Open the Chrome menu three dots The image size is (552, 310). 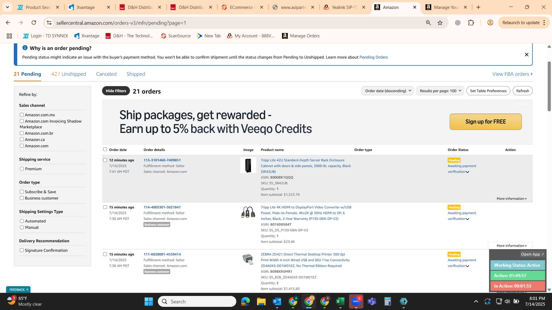(x=544, y=23)
